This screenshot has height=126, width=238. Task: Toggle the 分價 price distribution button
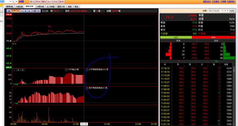pos(33,11)
